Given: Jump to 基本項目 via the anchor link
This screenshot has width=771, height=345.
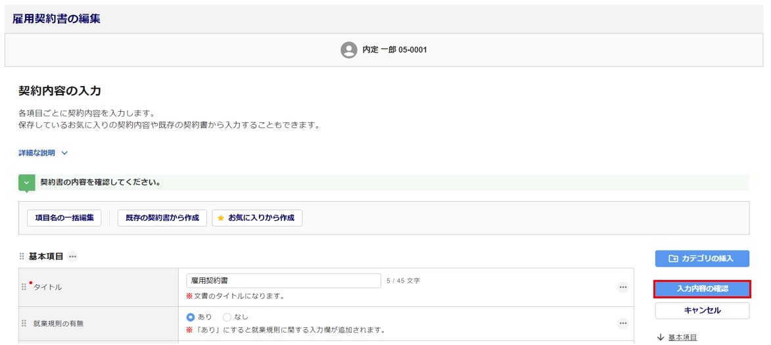Looking at the screenshot, I should click(682, 338).
